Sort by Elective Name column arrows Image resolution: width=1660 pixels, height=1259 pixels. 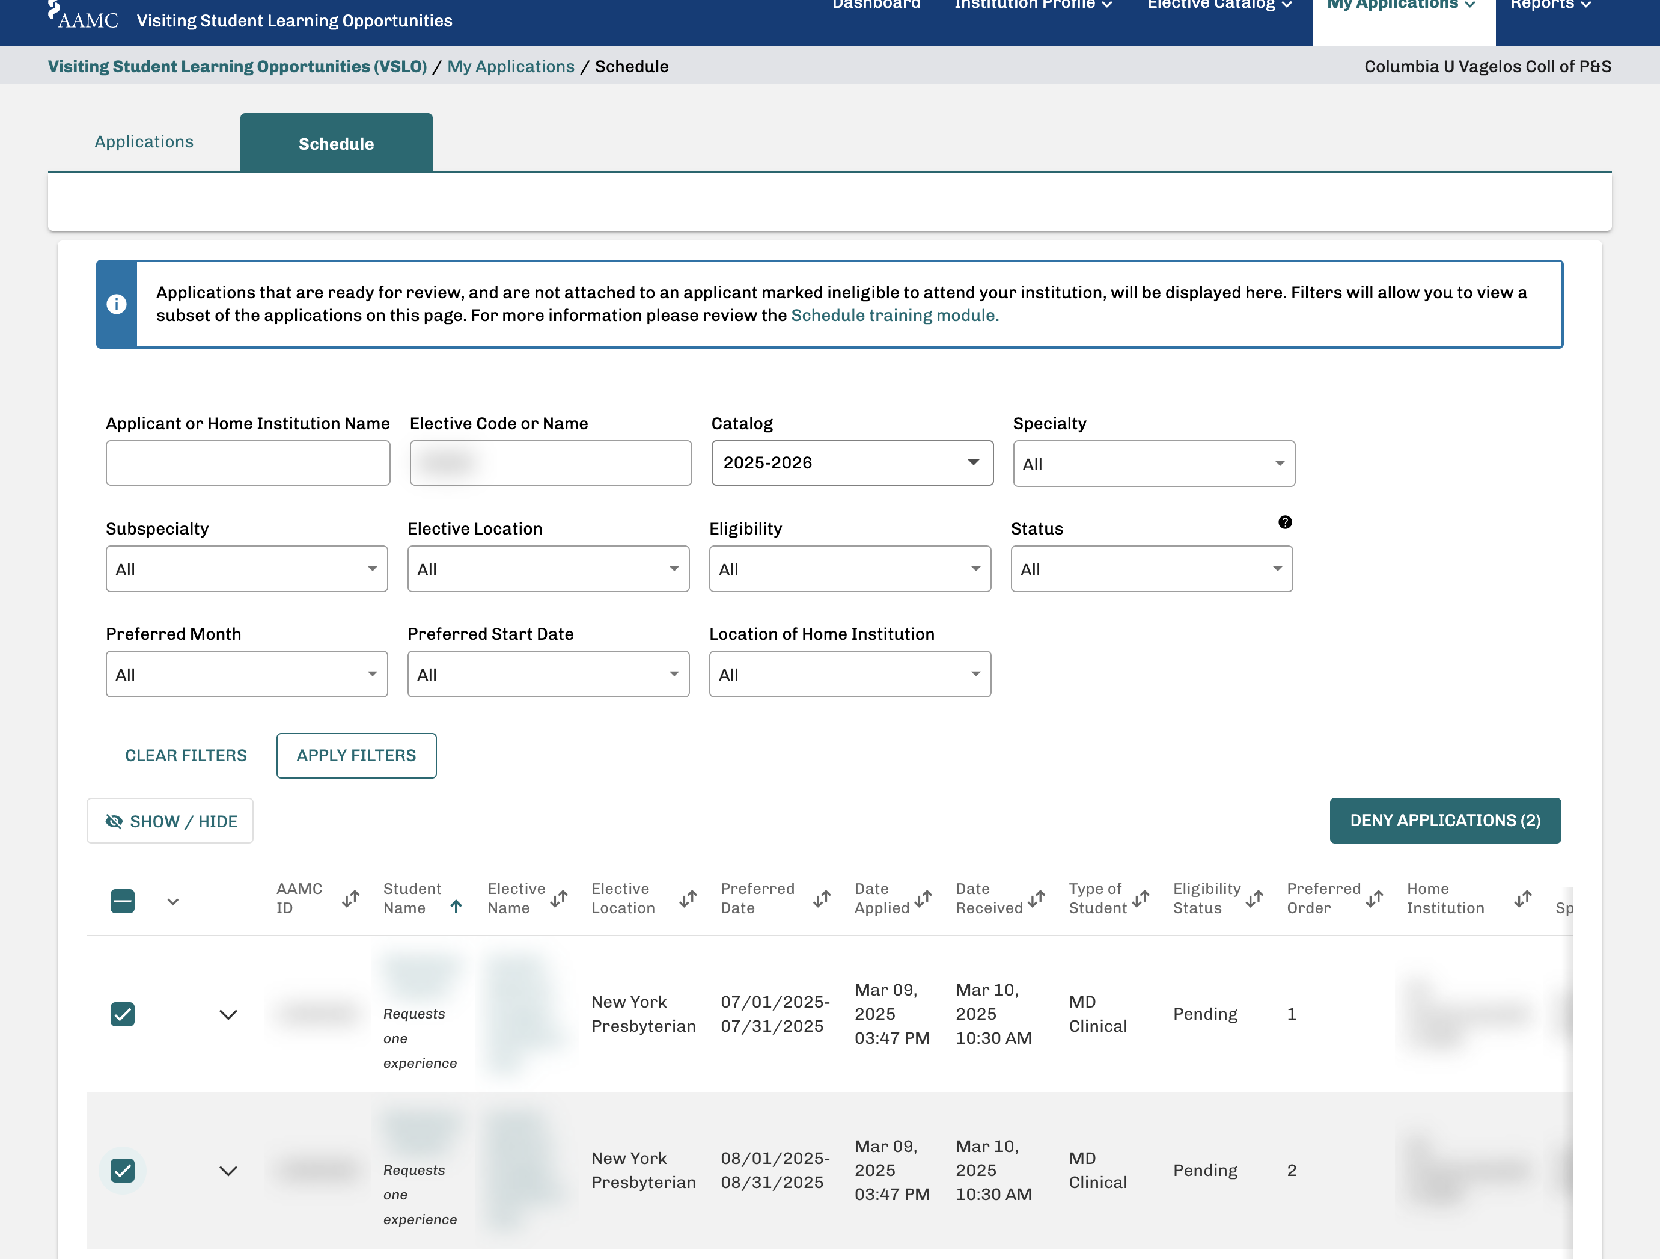(558, 899)
